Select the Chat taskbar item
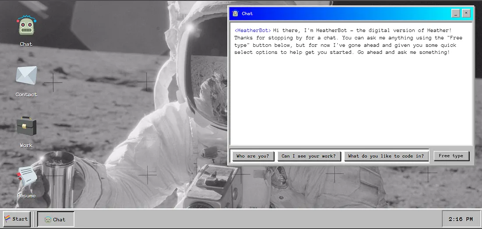 click(x=56, y=219)
